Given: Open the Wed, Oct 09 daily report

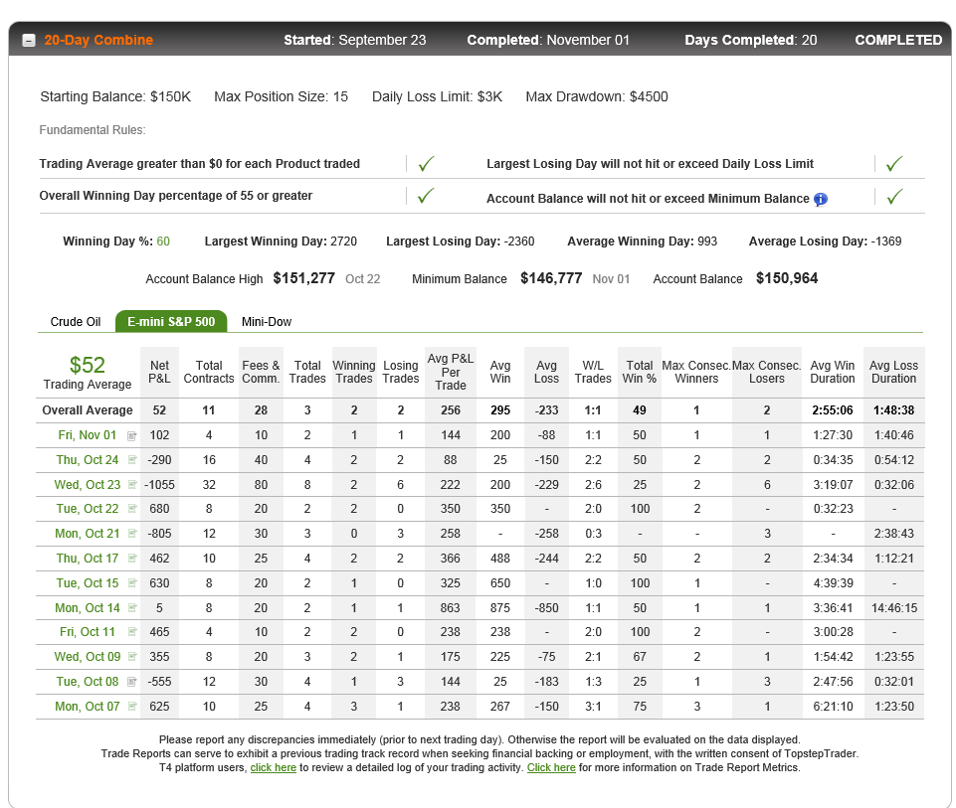Looking at the screenshot, I should click(88, 656).
